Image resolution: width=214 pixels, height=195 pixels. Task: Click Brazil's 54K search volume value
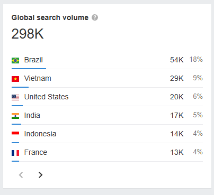pyautogui.click(x=177, y=60)
